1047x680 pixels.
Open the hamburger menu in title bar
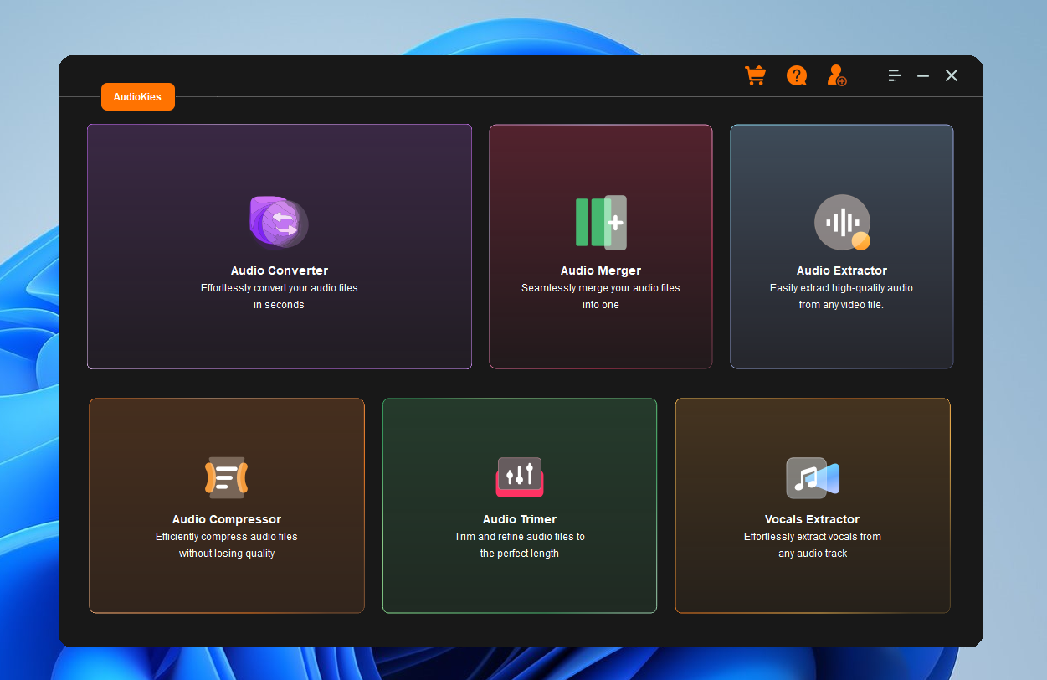[894, 75]
